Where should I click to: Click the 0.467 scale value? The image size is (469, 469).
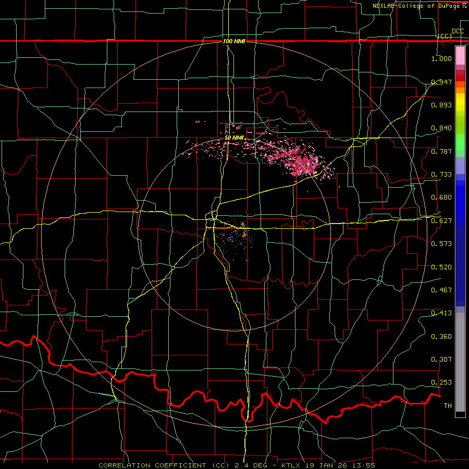pyautogui.click(x=441, y=290)
